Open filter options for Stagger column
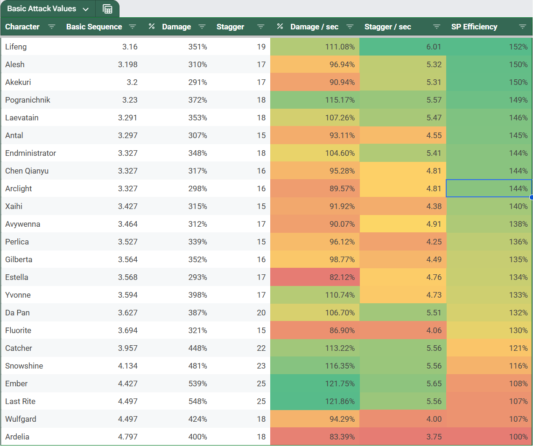533x446 pixels. [261, 27]
